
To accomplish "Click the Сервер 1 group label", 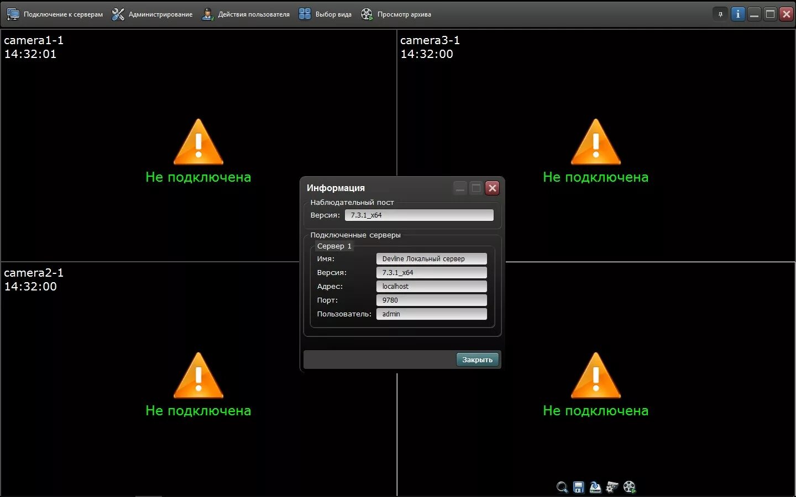I will [334, 246].
